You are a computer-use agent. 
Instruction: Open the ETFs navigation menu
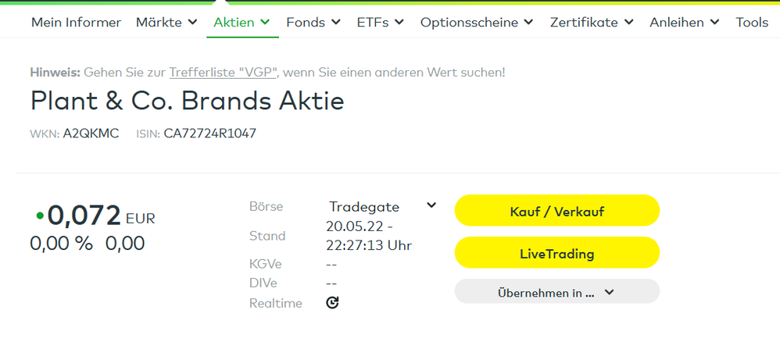point(380,23)
